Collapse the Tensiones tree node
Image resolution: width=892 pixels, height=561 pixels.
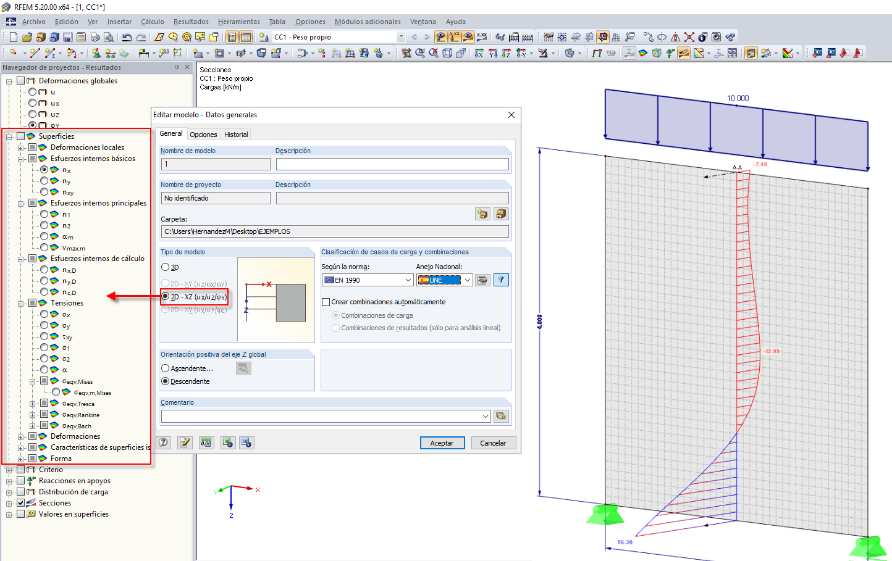point(21,303)
